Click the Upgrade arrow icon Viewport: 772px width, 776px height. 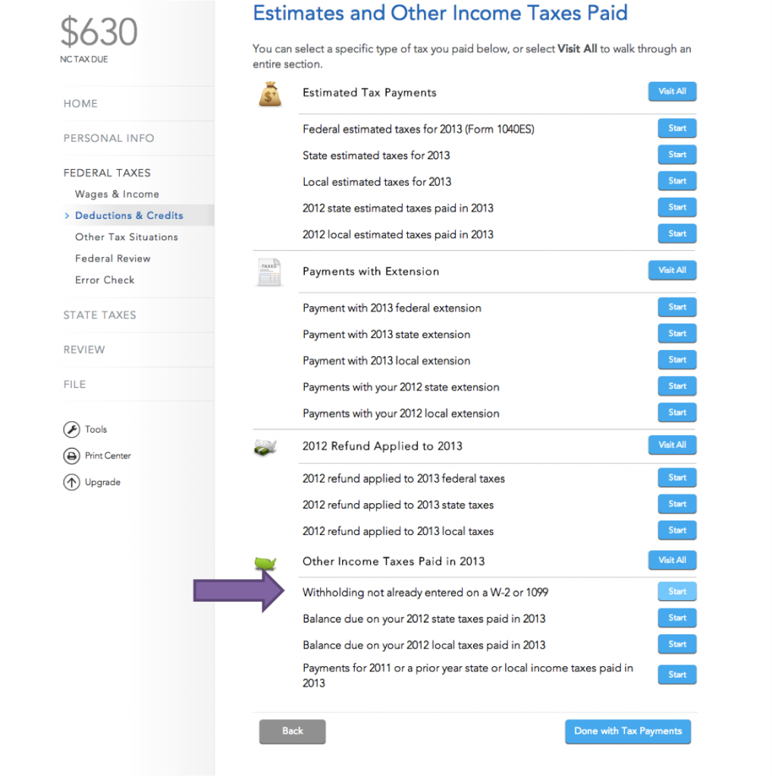pos(70,482)
